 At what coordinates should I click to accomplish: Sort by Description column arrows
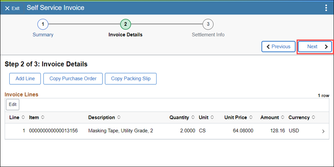click(x=119, y=117)
